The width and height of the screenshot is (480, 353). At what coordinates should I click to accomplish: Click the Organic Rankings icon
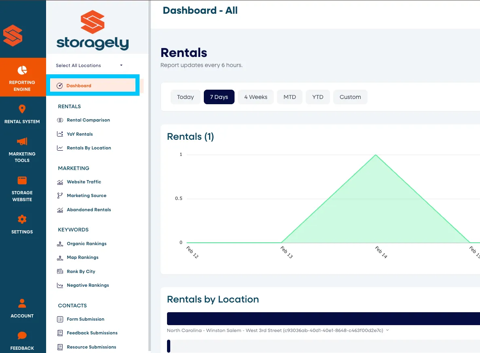(x=60, y=244)
